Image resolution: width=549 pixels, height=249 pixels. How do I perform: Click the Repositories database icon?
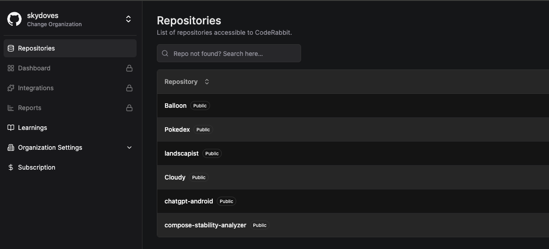11,48
